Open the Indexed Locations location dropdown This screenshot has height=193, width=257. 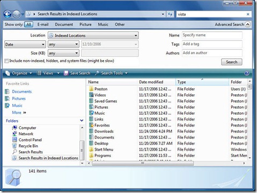[93, 35]
